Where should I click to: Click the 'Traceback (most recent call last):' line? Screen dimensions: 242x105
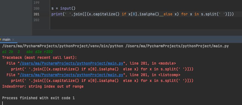[40, 58]
